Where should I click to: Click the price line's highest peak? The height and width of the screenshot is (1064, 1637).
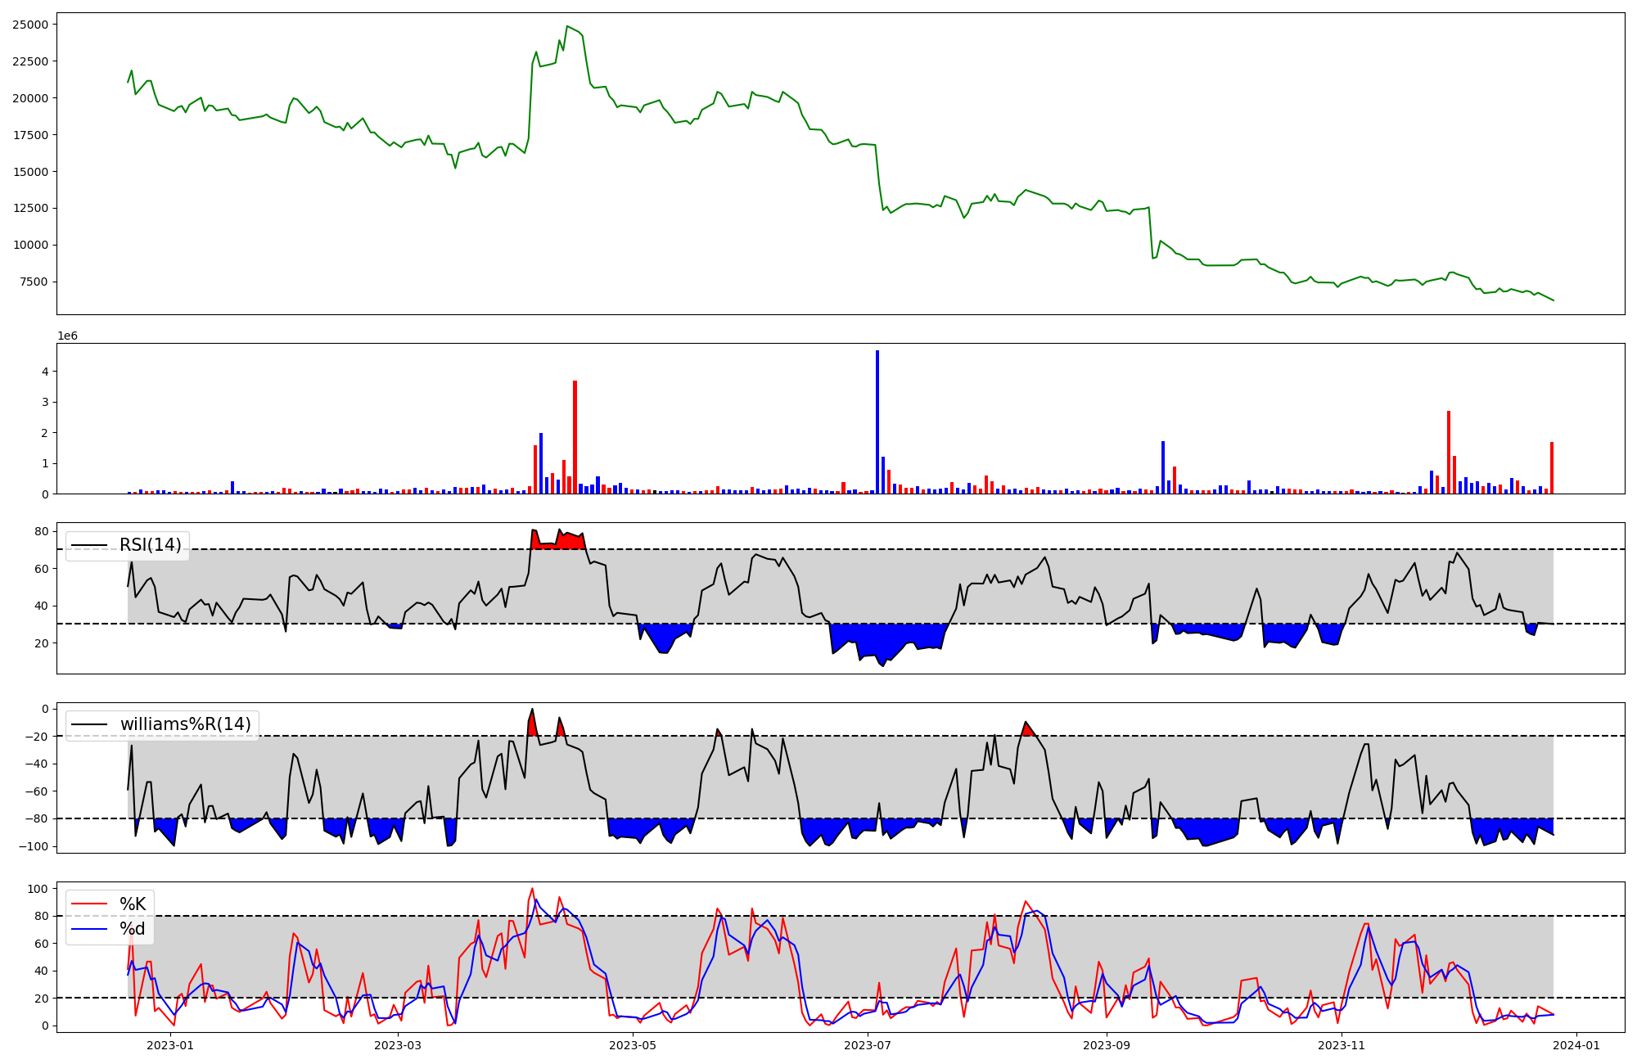pos(567,26)
